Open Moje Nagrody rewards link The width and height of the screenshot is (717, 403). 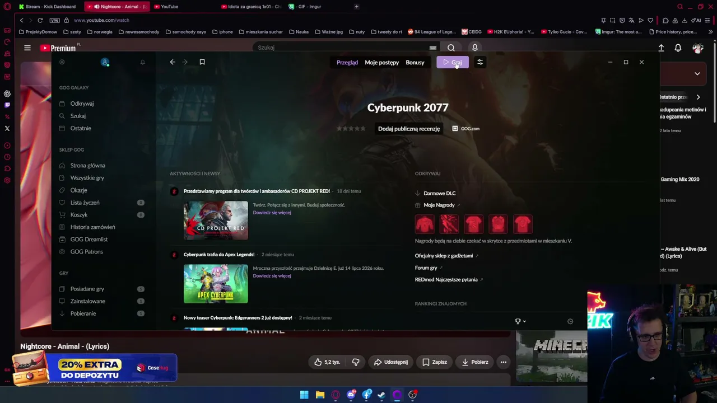[439, 205]
